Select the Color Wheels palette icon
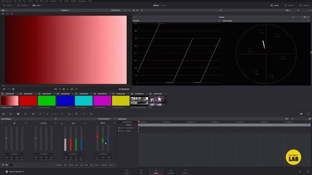This screenshot has height=175, width=312. click(18, 114)
